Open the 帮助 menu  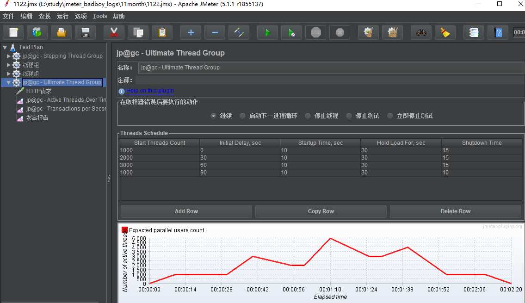[118, 16]
